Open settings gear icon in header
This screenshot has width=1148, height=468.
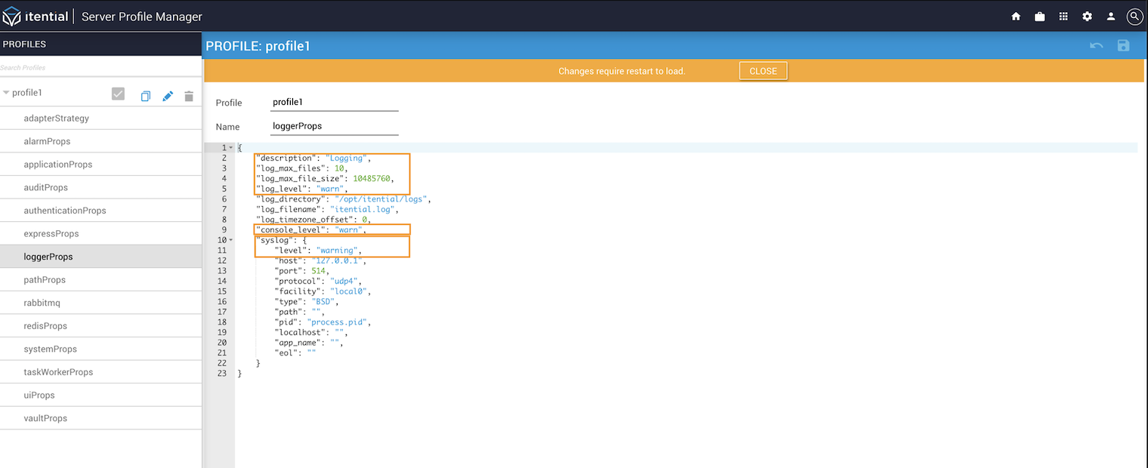(x=1087, y=17)
